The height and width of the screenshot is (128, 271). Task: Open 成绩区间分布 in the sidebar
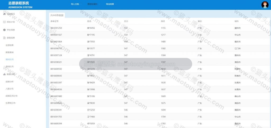point(11,96)
